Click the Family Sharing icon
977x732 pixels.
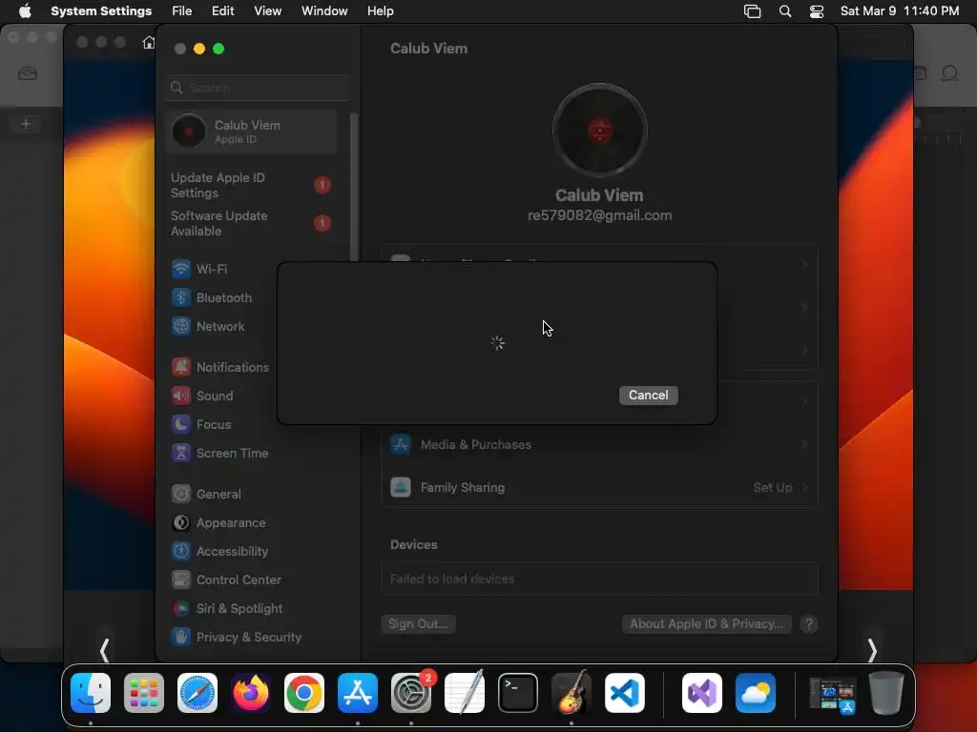point(401,487)
